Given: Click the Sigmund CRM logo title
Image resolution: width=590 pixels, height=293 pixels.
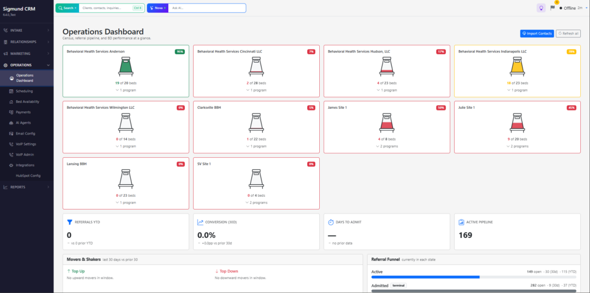Looking at the screenshot, I should coord(19,9).
